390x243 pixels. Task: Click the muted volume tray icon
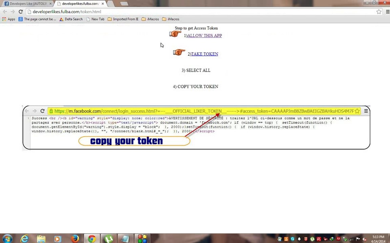click(364, 239)
